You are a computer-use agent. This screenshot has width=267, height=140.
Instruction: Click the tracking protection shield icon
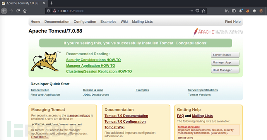click(x=48, y=11)
